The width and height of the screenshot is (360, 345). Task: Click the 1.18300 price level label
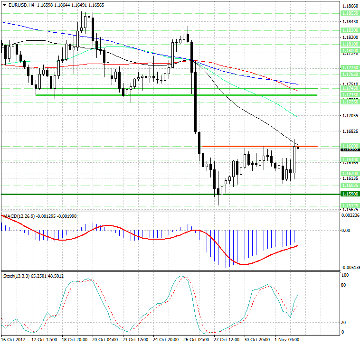point(349,30)
